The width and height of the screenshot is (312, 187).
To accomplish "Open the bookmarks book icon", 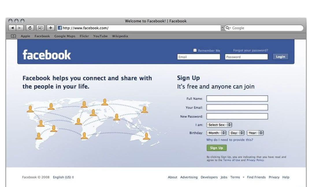I will point(13,36).
